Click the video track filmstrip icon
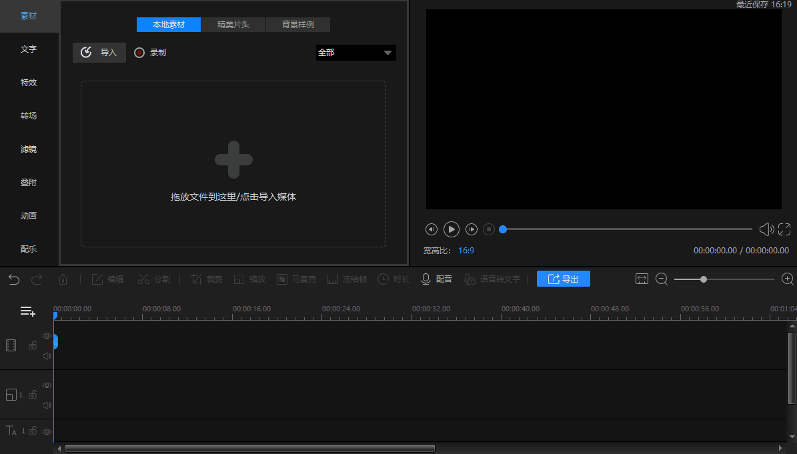797x454 pixels. point(11,345)
